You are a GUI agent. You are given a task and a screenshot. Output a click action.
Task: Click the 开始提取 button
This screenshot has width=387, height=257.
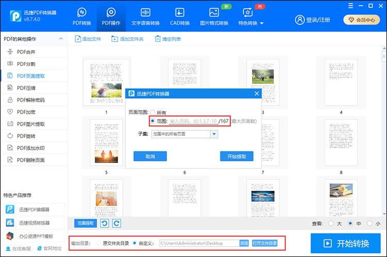point(237,156)
